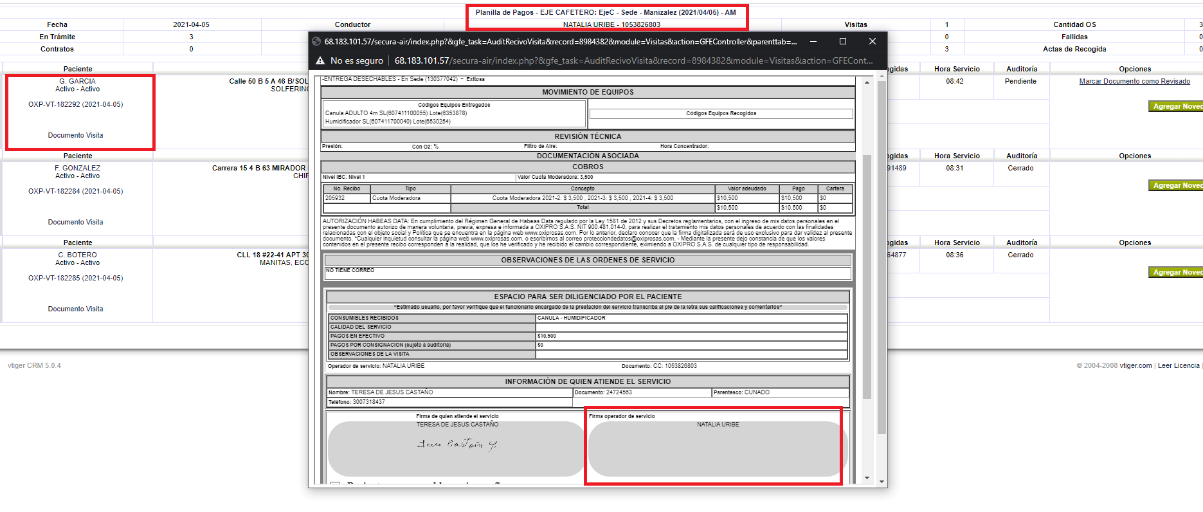Click visit code OXP-VT-182285
1203x512 pixels.
click(x=75, y=278)
